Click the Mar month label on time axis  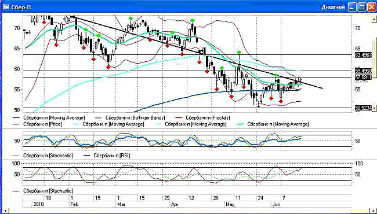point(121,204)
